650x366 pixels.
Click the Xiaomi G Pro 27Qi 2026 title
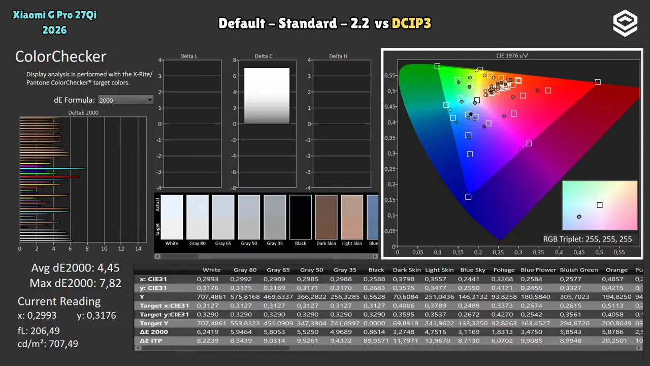pos(55,22)
